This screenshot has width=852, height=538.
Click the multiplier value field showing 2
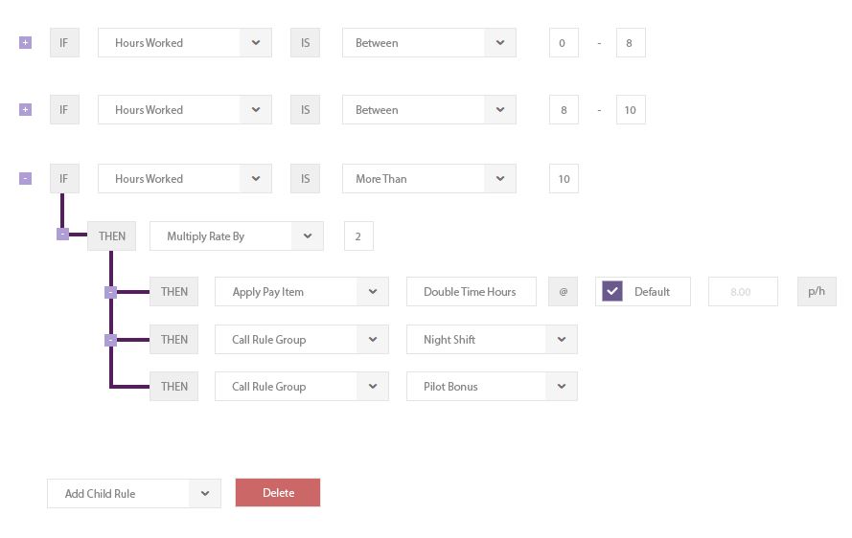pos(358,236)
